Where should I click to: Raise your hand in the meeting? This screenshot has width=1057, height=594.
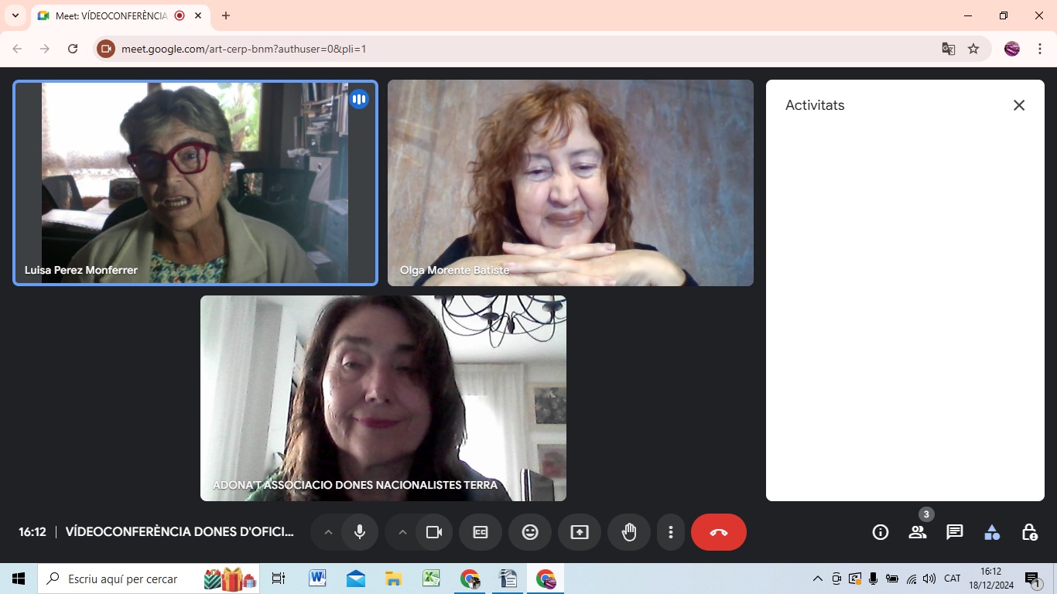tap(629, 532)
